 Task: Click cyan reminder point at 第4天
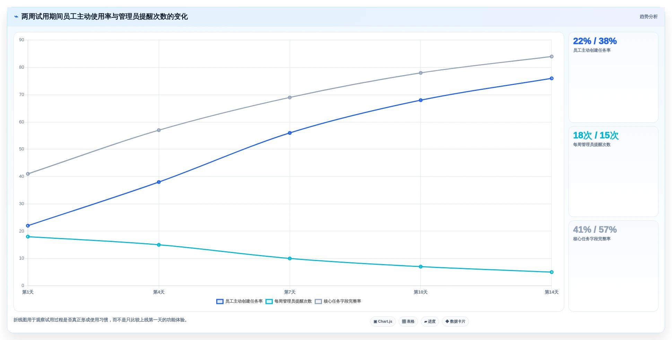tap(159, 245)
